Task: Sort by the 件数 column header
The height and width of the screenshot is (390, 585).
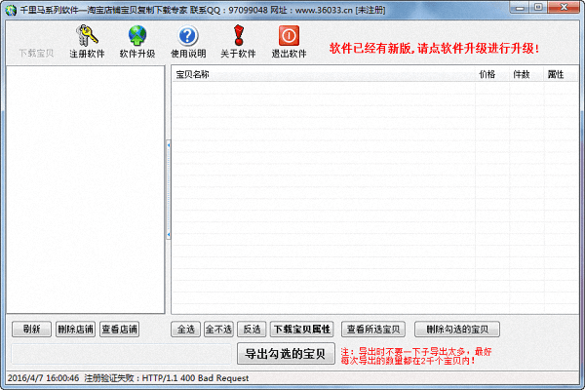Action: pos(526,74)
